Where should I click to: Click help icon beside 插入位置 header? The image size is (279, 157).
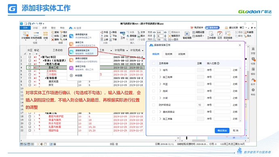pyautogui.click(x=218, y=63)
